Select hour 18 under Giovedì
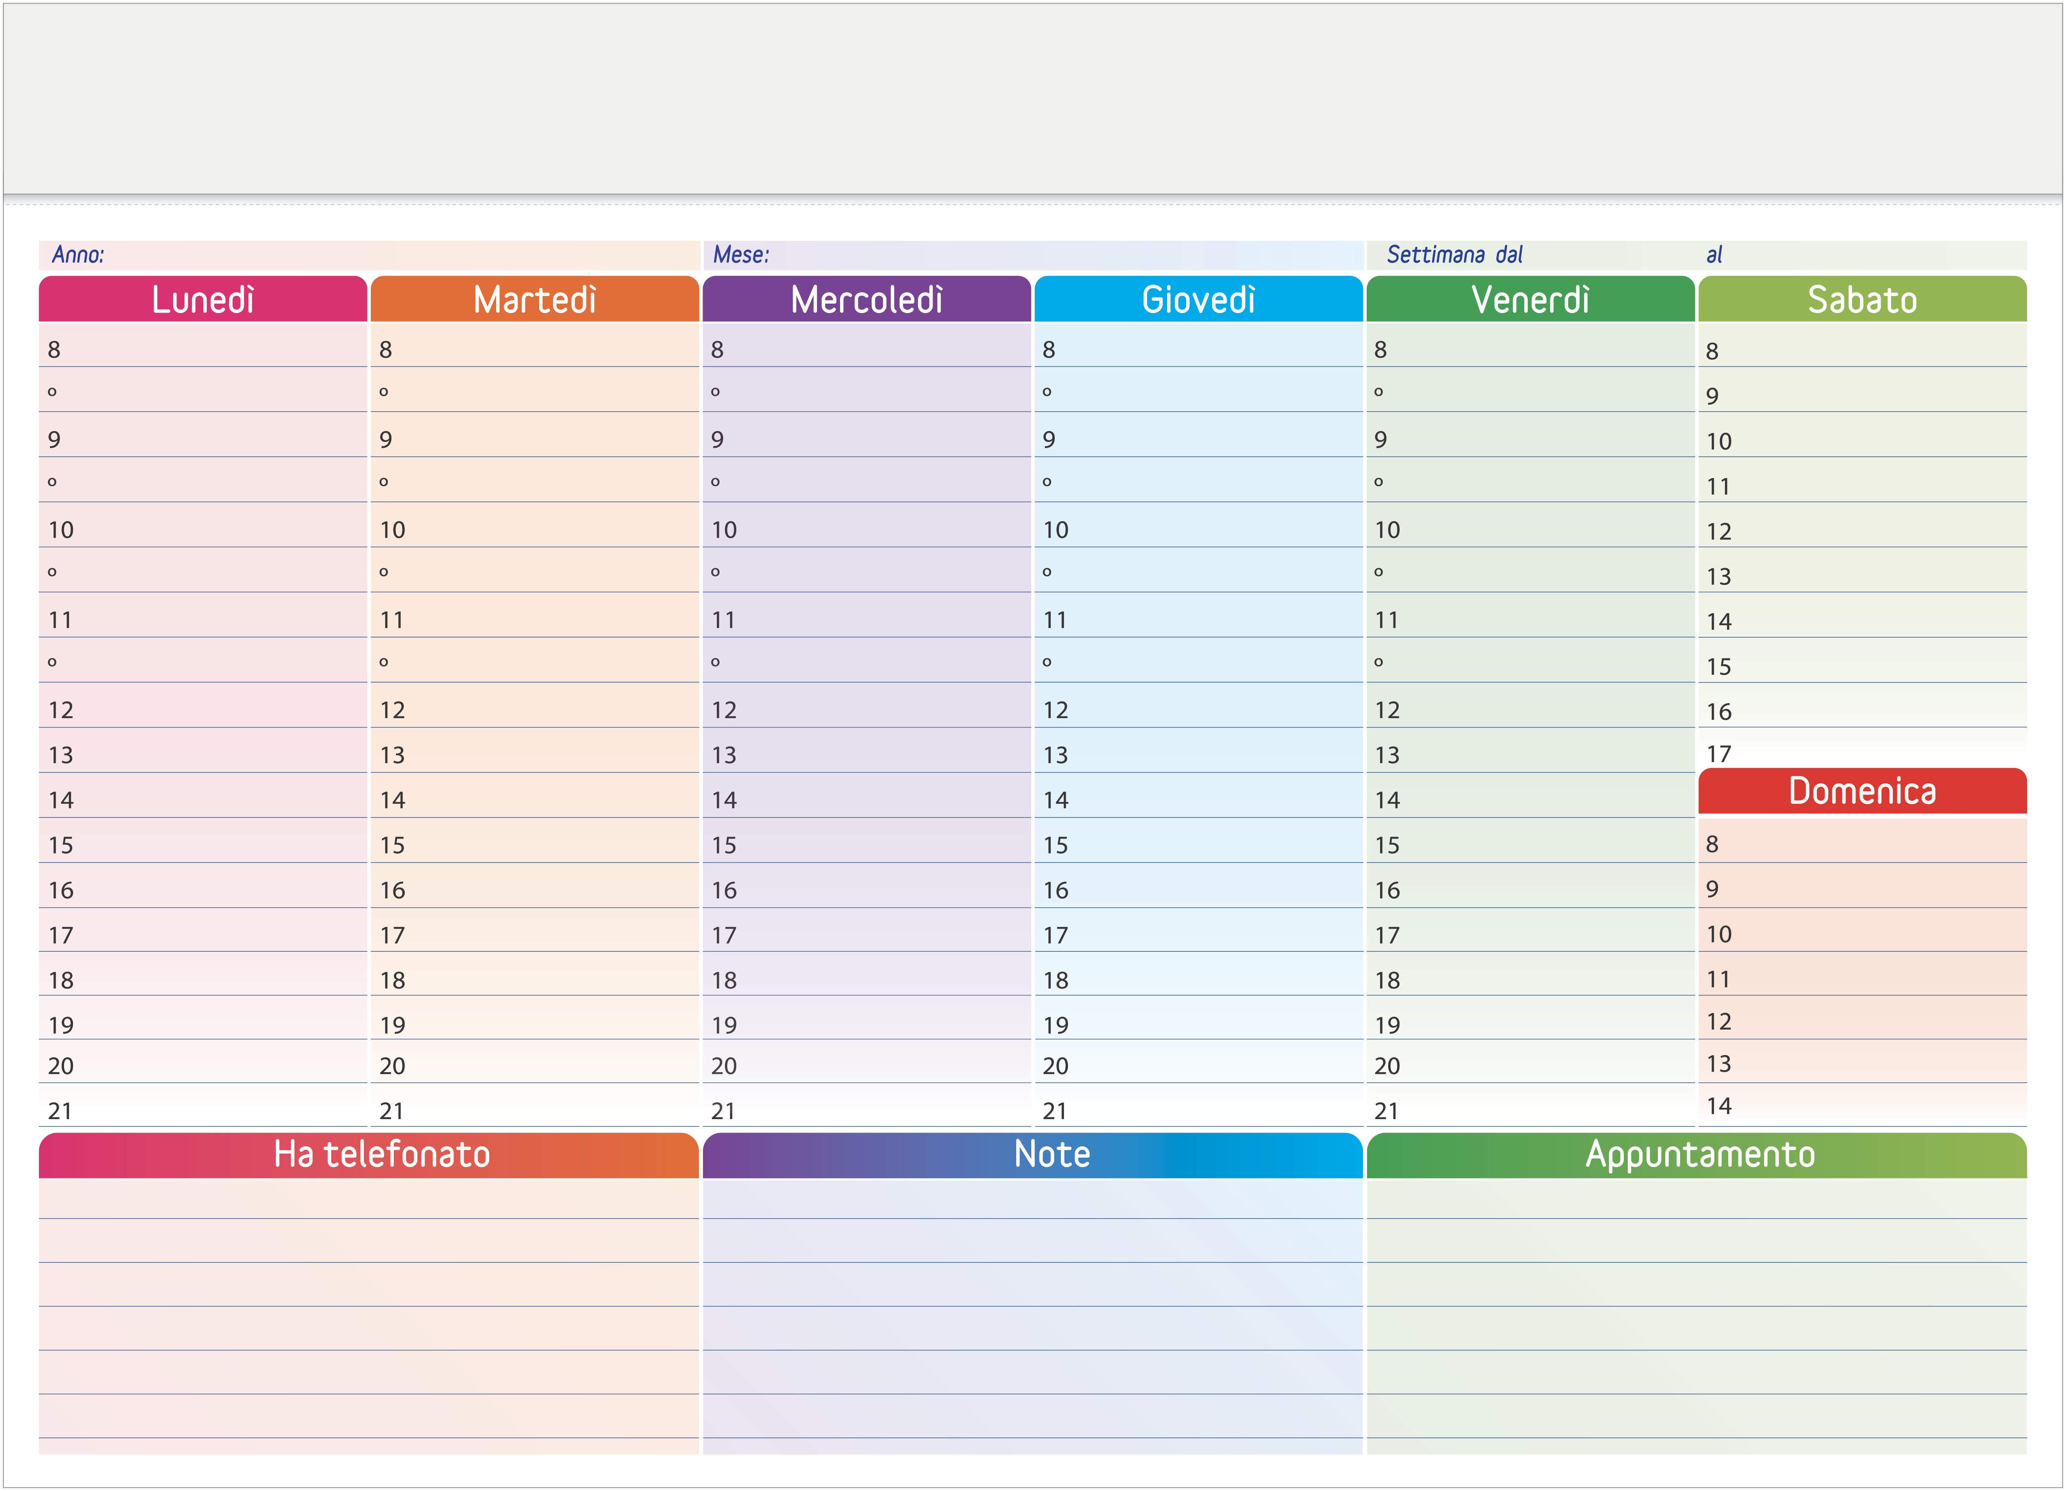2066x1491 pixels. (x=1199, y=974)
